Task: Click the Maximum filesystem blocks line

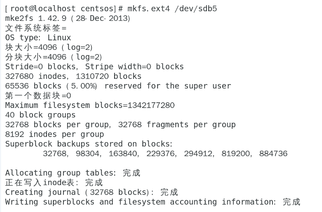Action: 89,105
